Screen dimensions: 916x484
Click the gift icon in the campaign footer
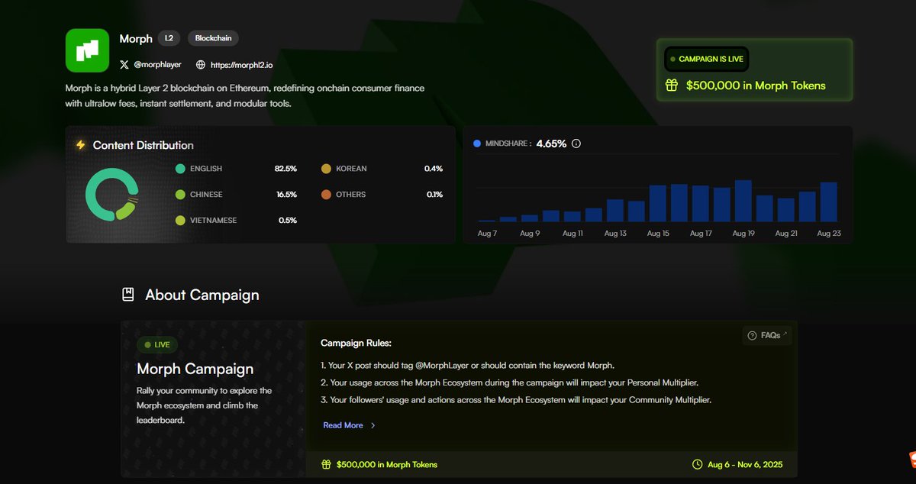[326, 464]
